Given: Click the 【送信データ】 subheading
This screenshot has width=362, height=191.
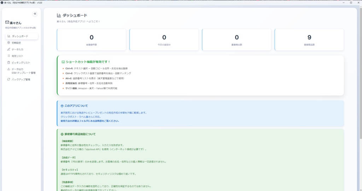Looking at the screenshot, I should tap(68, 158).
